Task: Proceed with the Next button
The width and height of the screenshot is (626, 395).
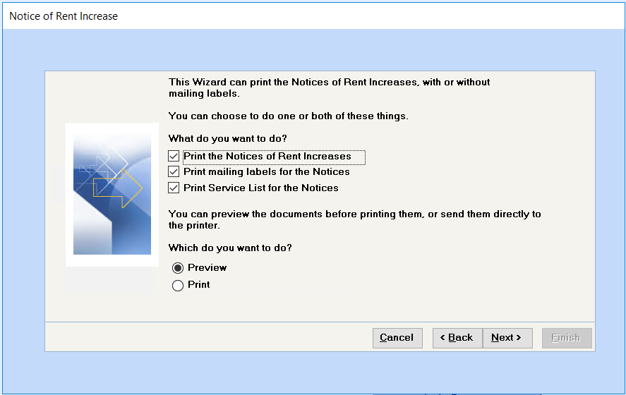Action: click(507, 338)
